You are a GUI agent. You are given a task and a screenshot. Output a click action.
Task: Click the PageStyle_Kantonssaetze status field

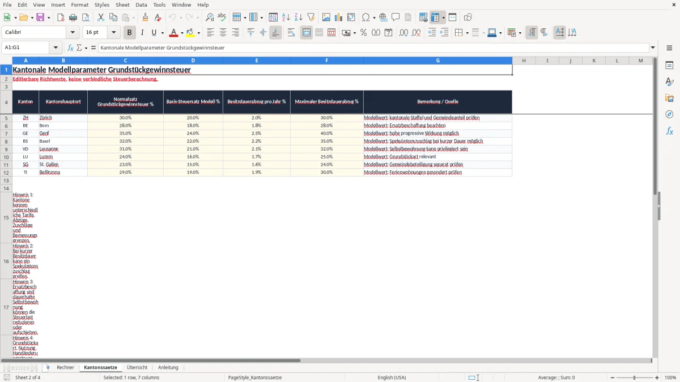click(255, 377)
